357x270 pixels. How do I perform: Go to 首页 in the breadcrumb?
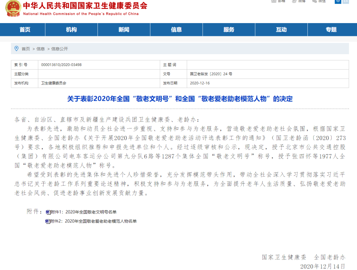pyautogui.click(x=26, y=49)
